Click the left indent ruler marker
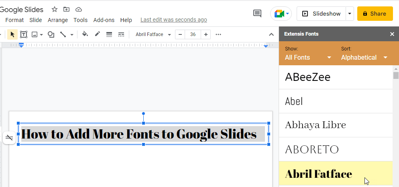Screen dimensions: 399x187 (x=21, y=45)
